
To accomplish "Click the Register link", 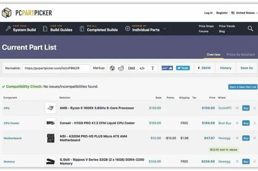I will 222,13.
